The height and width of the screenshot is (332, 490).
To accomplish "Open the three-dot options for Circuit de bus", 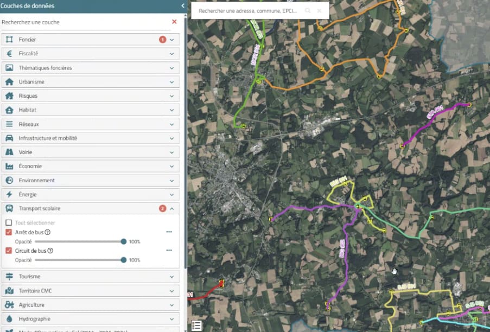I will [169, 251].
